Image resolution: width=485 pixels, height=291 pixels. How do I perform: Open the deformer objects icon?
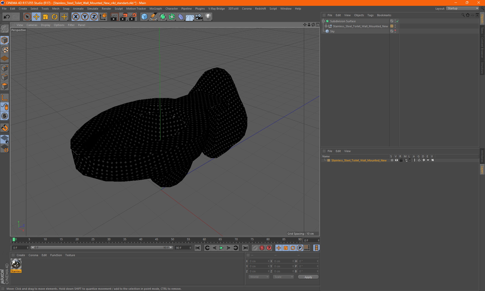tap(181, 17)
